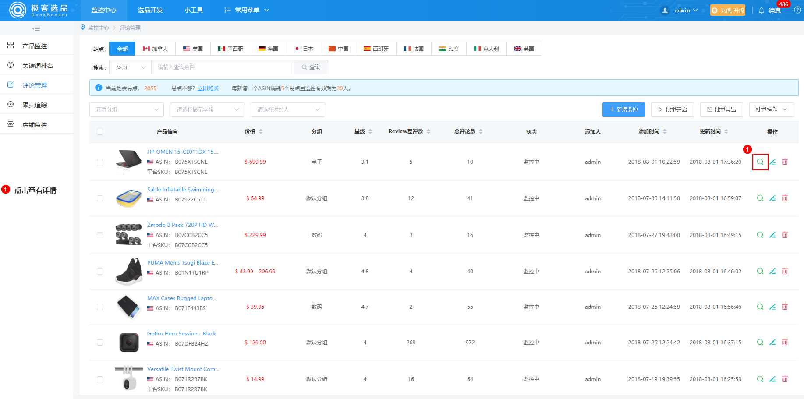
Task: Check the HP OMEN 15 row checkbox
Action: pos(100,162)
